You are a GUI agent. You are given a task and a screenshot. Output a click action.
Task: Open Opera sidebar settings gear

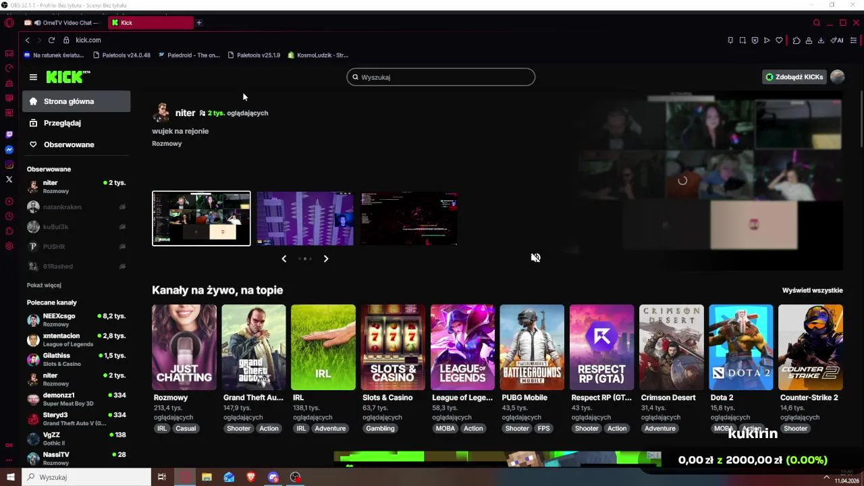(9, 246)
